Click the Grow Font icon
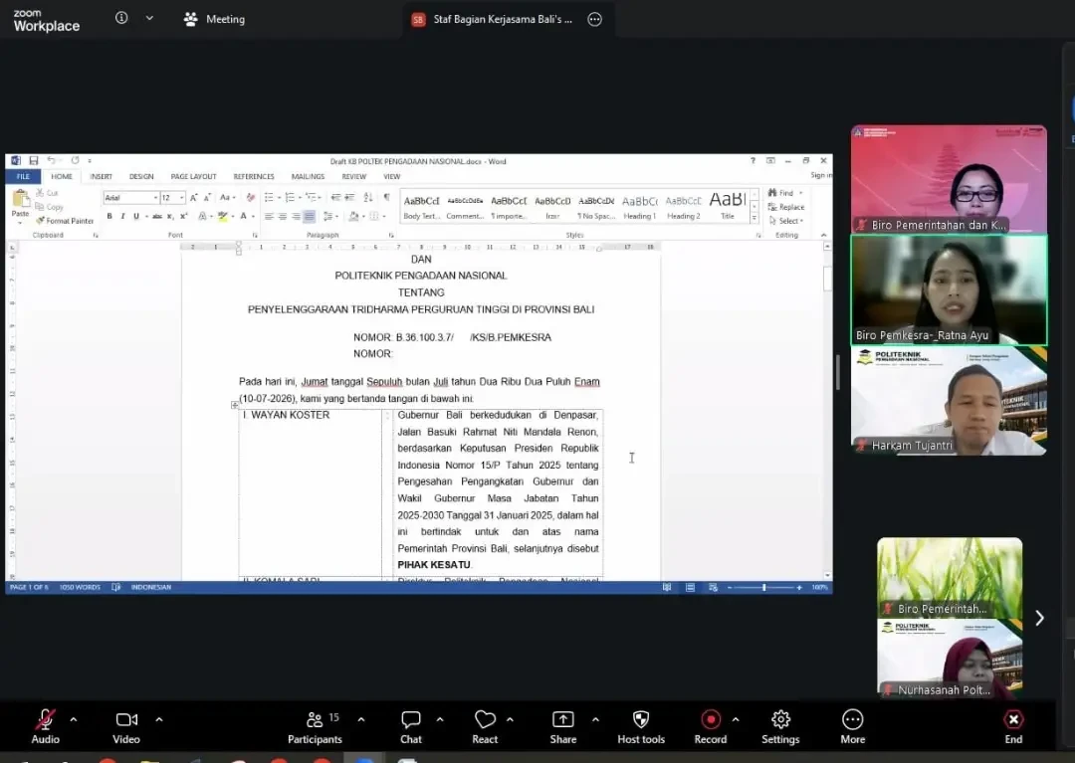Image resolution: width=1075 pixels, height=763 pixels. [193, 197]
